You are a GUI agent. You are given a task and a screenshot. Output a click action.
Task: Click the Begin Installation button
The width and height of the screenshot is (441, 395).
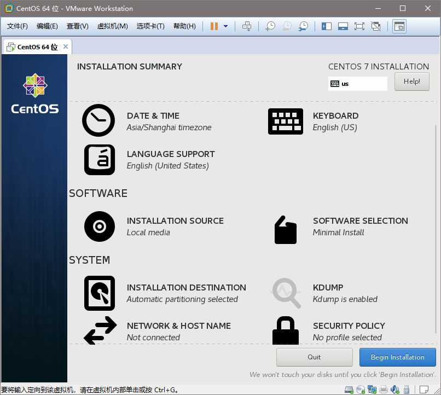(x=397, y=357)
